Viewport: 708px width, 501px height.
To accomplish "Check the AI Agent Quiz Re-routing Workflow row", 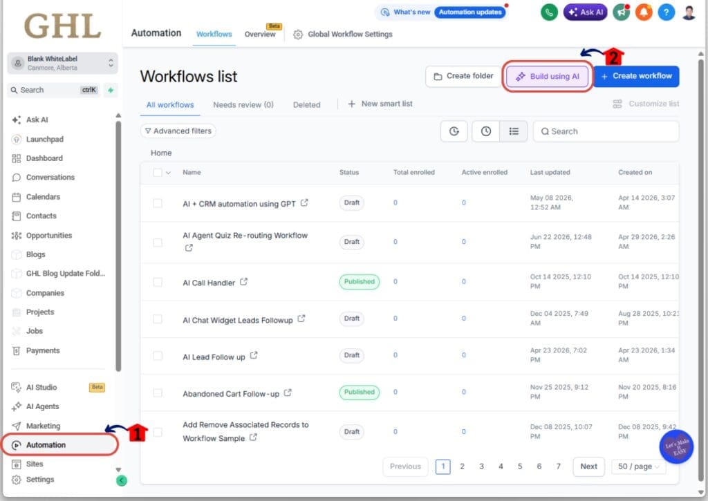I will coord(158,243).
